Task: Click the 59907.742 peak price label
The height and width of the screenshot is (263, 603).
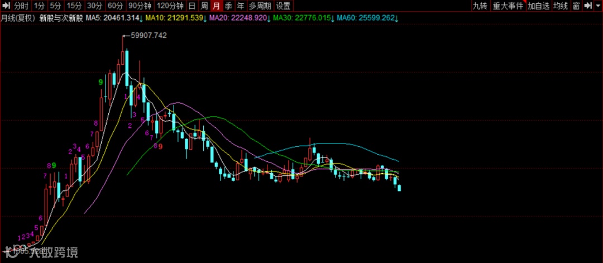Action: tap(149, 35)
